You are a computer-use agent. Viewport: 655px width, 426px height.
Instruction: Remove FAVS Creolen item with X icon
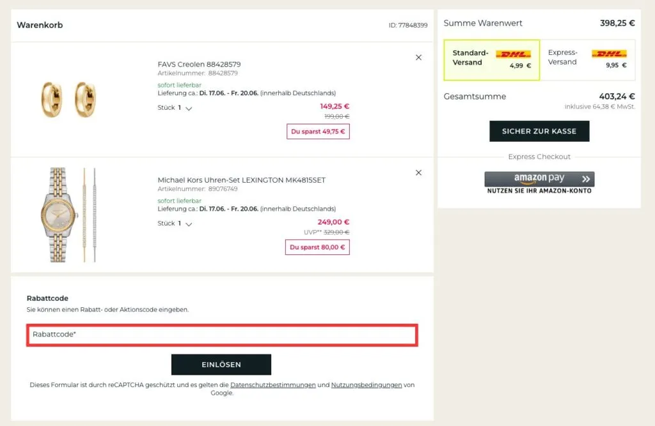(418, 57)
